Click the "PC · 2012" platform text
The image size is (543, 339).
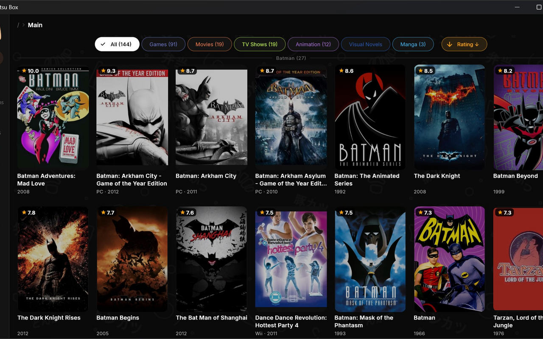(x=107, y=192)
